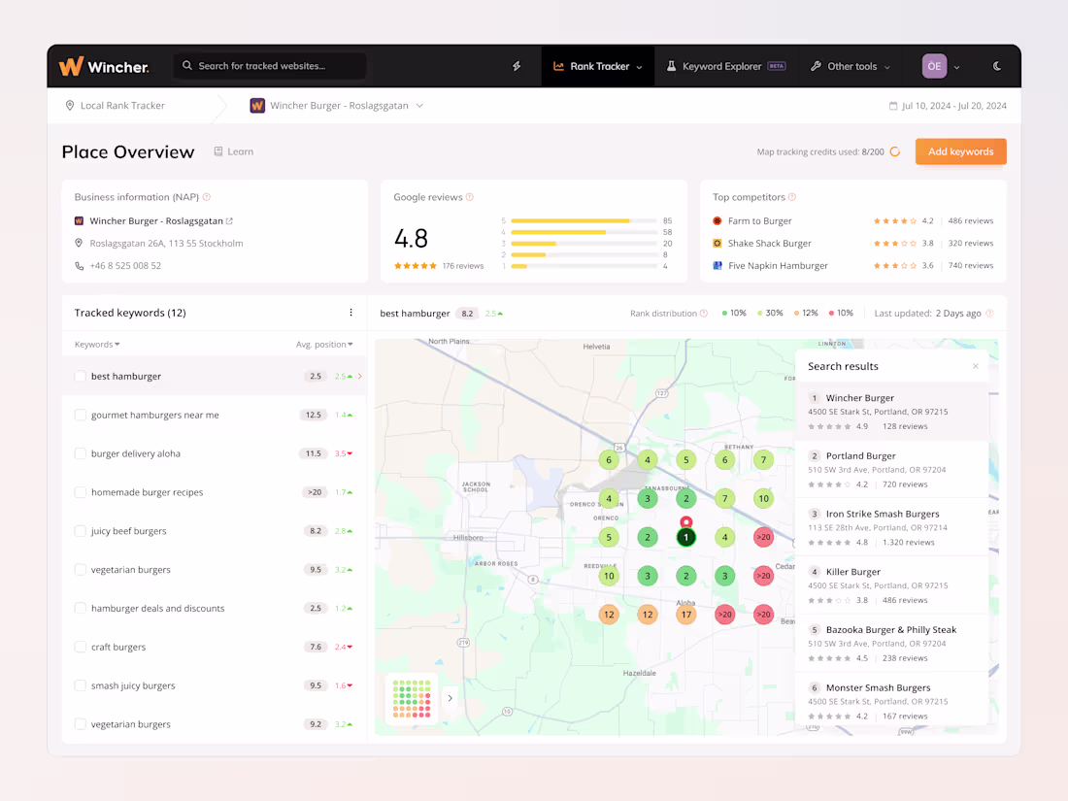Select Rank Tracker menu label
Screen dimensions: 1068x801
tap(599, 66)
